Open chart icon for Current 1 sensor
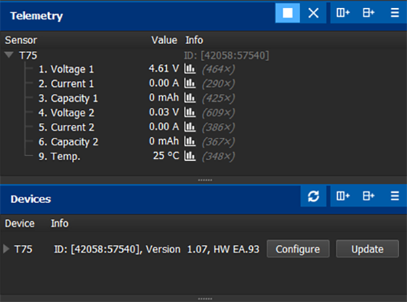 [190, 83]
